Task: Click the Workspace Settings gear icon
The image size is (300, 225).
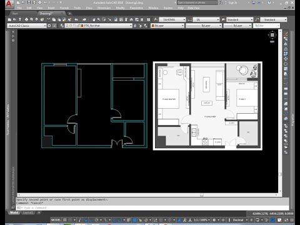Action: [x=49, y=26]
